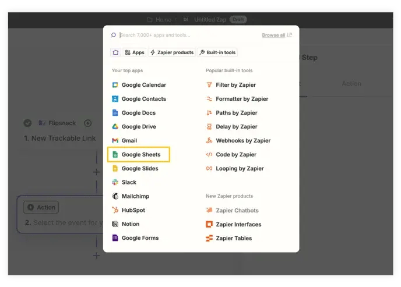Open Zapier Interfaces product
This screenshot has width=401, height=287.
(234, 225)
